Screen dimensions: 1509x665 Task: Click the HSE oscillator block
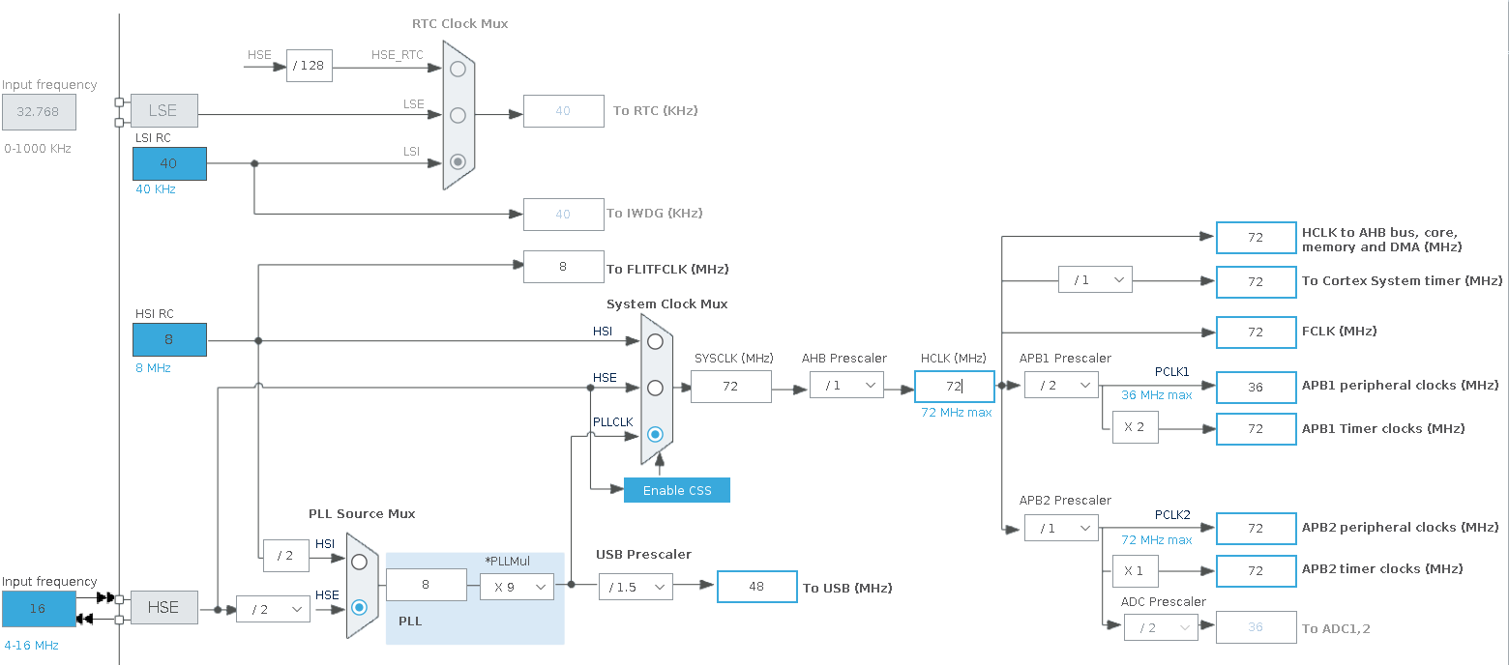(163, 607)
